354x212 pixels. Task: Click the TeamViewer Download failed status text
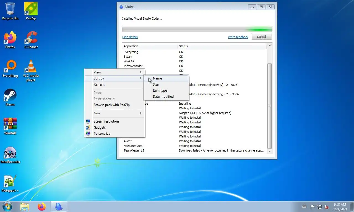tap(221, 150)
